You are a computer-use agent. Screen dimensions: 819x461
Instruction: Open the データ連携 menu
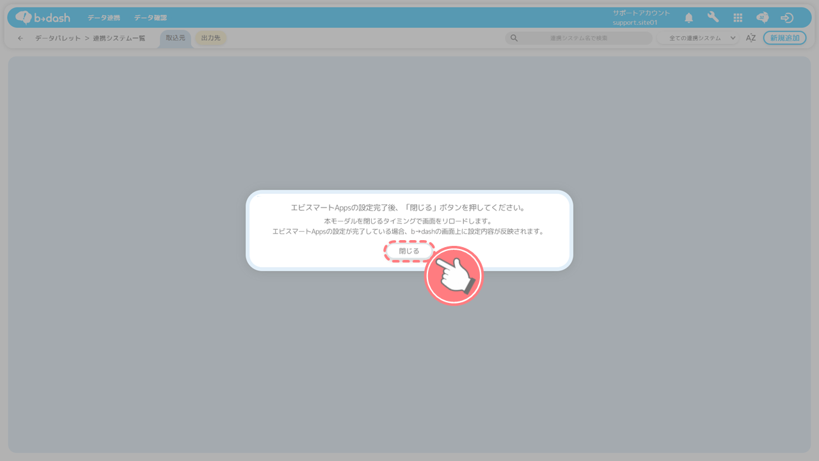[x=104, y=18]
